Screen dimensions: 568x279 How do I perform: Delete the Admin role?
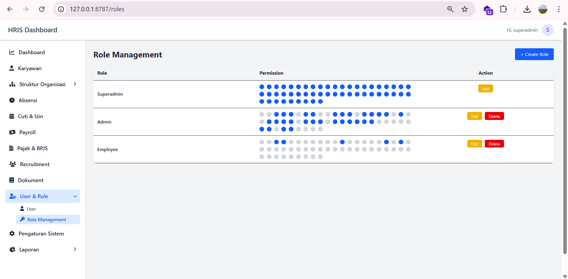tap(494, 116)
